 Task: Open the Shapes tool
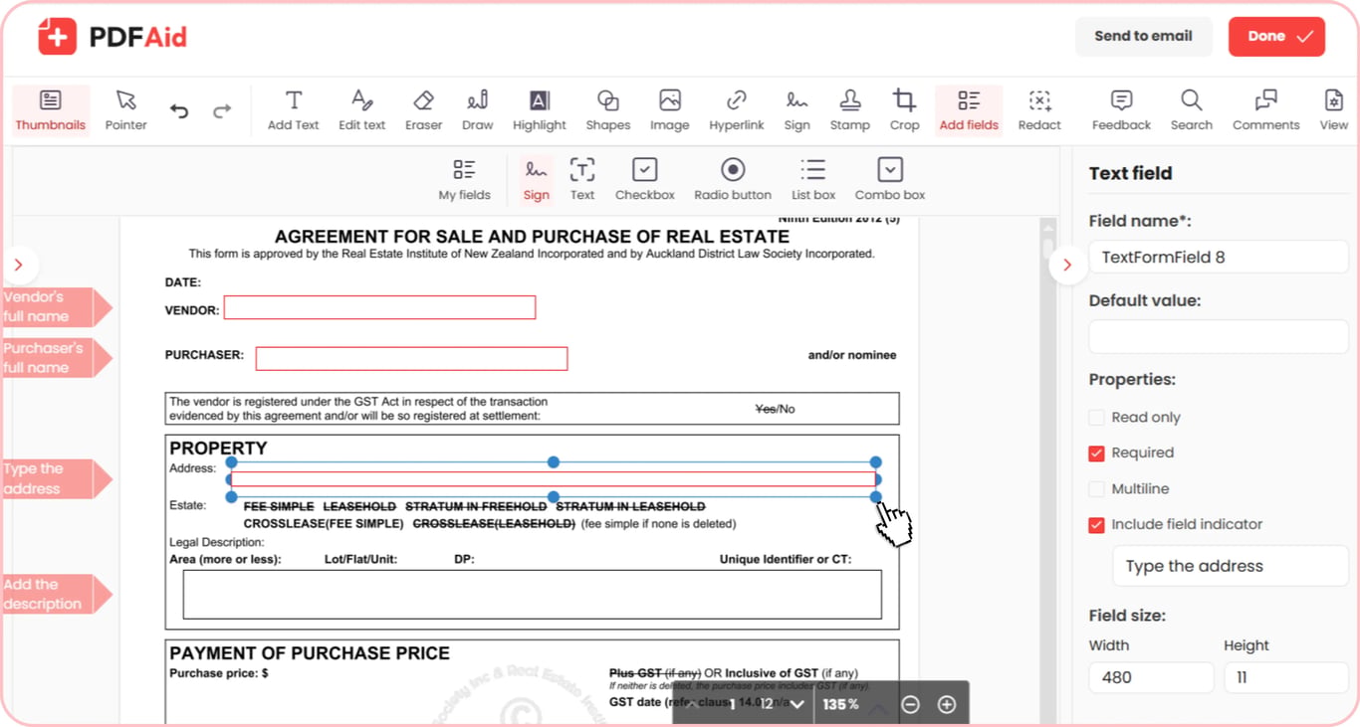point(608,110)
